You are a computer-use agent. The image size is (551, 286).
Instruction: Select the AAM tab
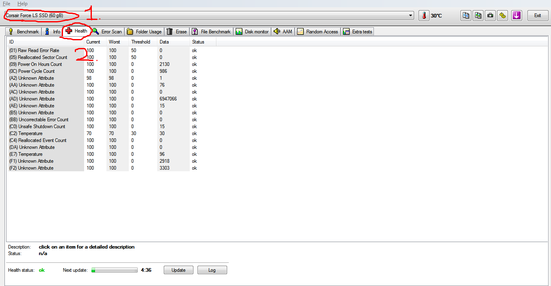coord(283,31)
